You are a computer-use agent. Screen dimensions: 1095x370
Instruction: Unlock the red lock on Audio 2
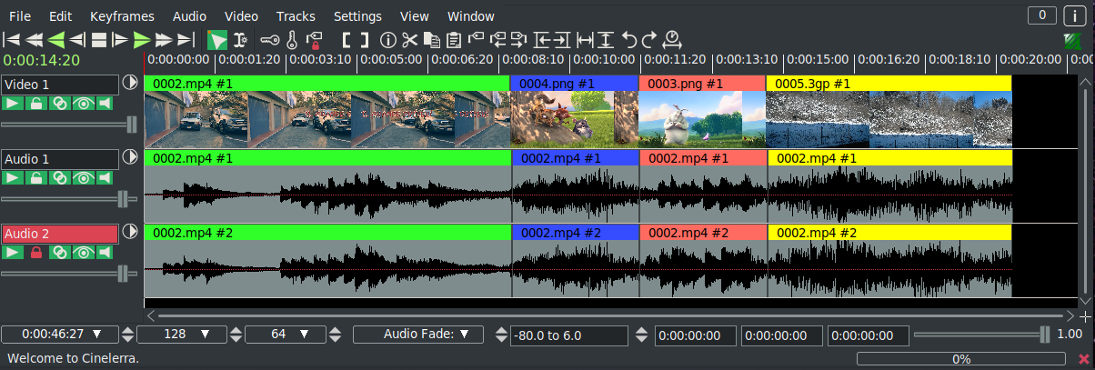[36, 252]
